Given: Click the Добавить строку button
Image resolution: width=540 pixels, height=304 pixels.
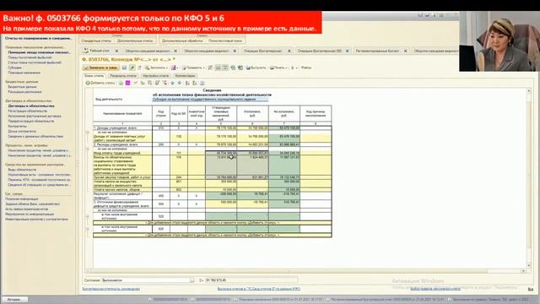Looking at the screenshot, I should click(100, 83).
